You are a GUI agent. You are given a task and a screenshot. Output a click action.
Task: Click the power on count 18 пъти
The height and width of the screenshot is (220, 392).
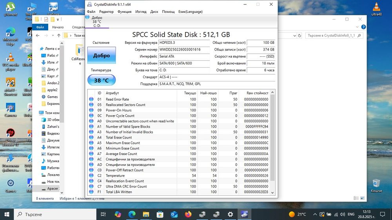[261, 63]
